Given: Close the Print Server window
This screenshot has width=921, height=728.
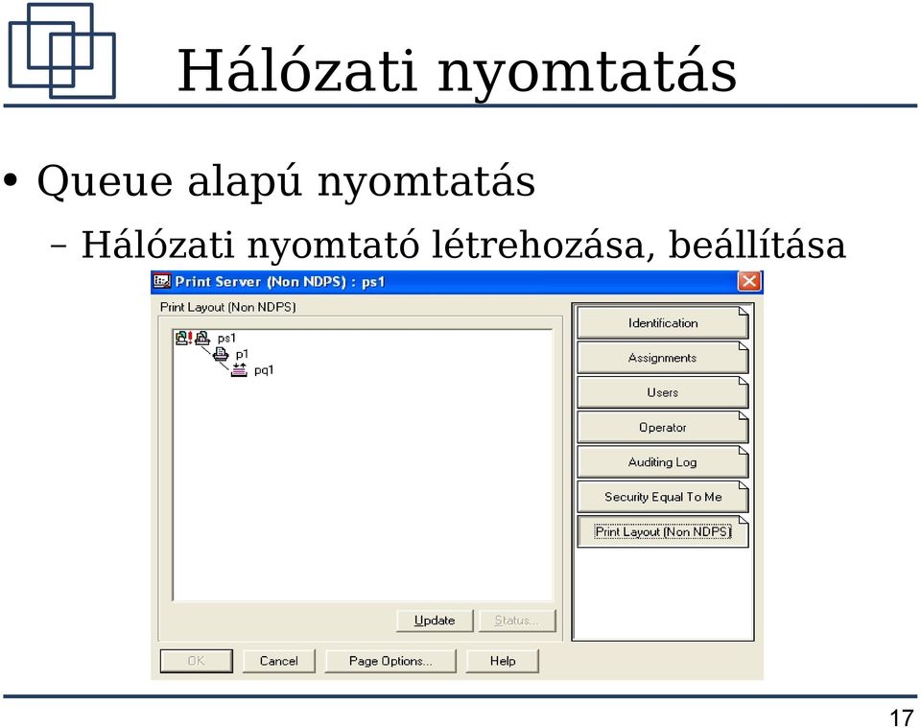Looking at the screenshot, I should 749,281.
